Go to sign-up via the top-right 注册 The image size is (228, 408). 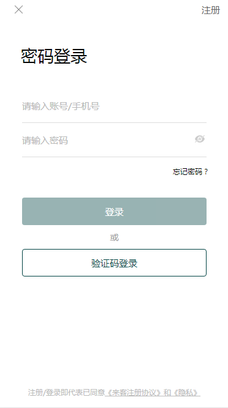click(x=211, y=10)
